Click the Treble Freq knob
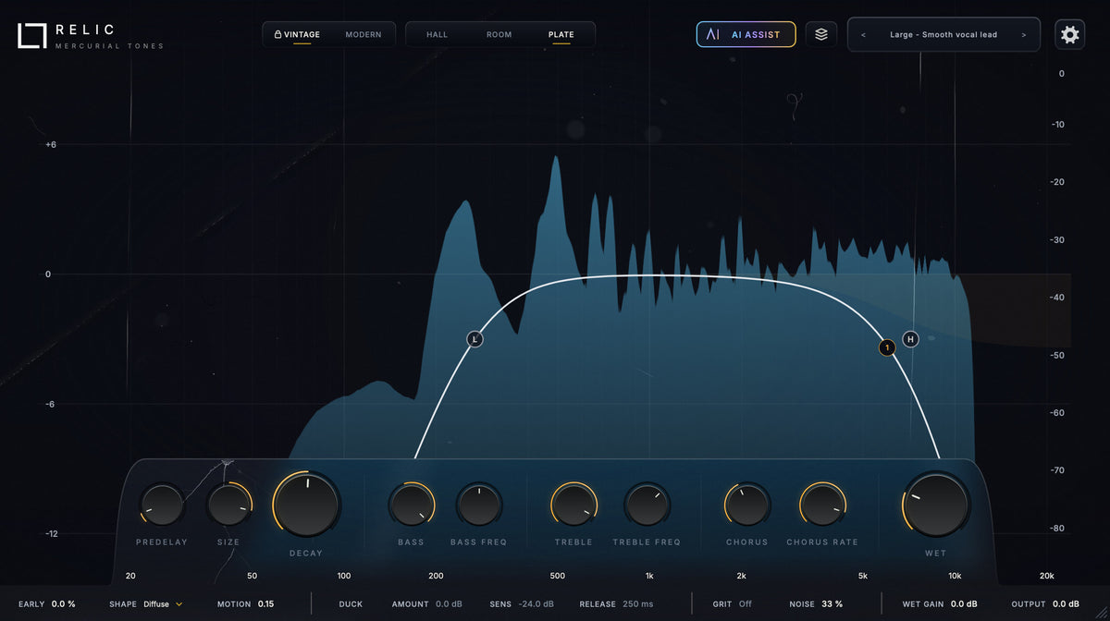 click(647, 505)
